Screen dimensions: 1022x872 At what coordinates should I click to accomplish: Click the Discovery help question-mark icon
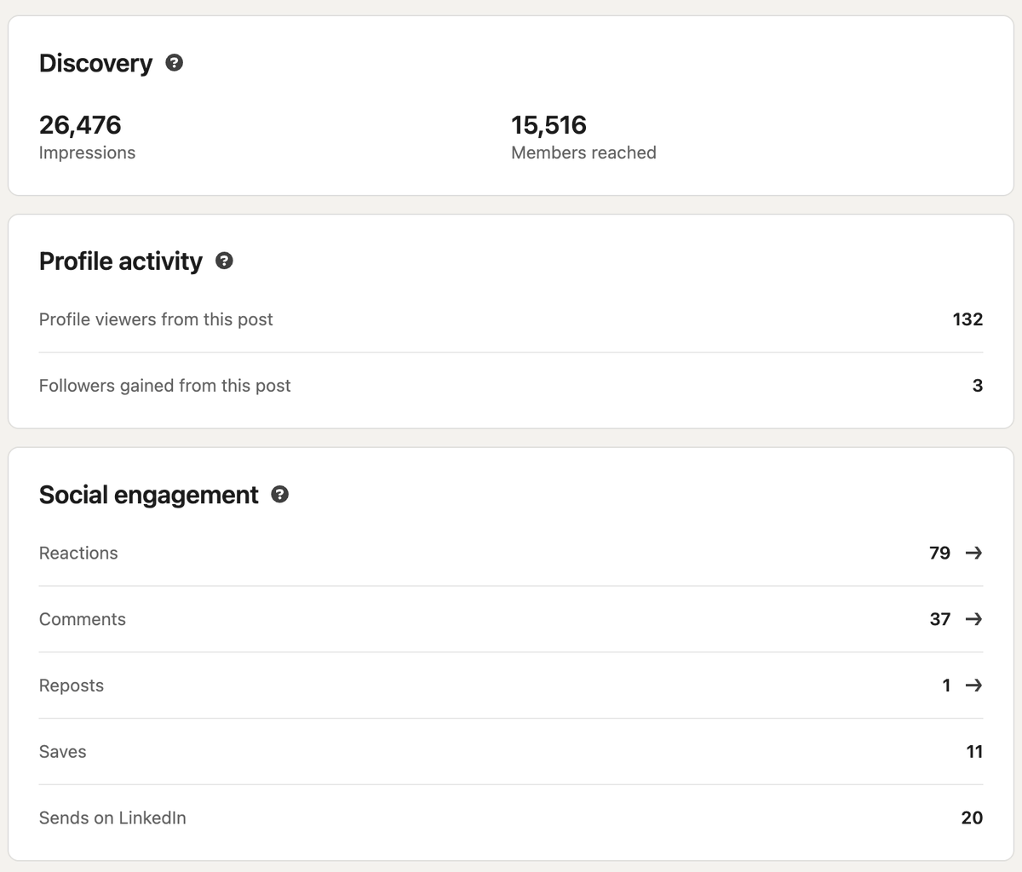pos(175,62)
